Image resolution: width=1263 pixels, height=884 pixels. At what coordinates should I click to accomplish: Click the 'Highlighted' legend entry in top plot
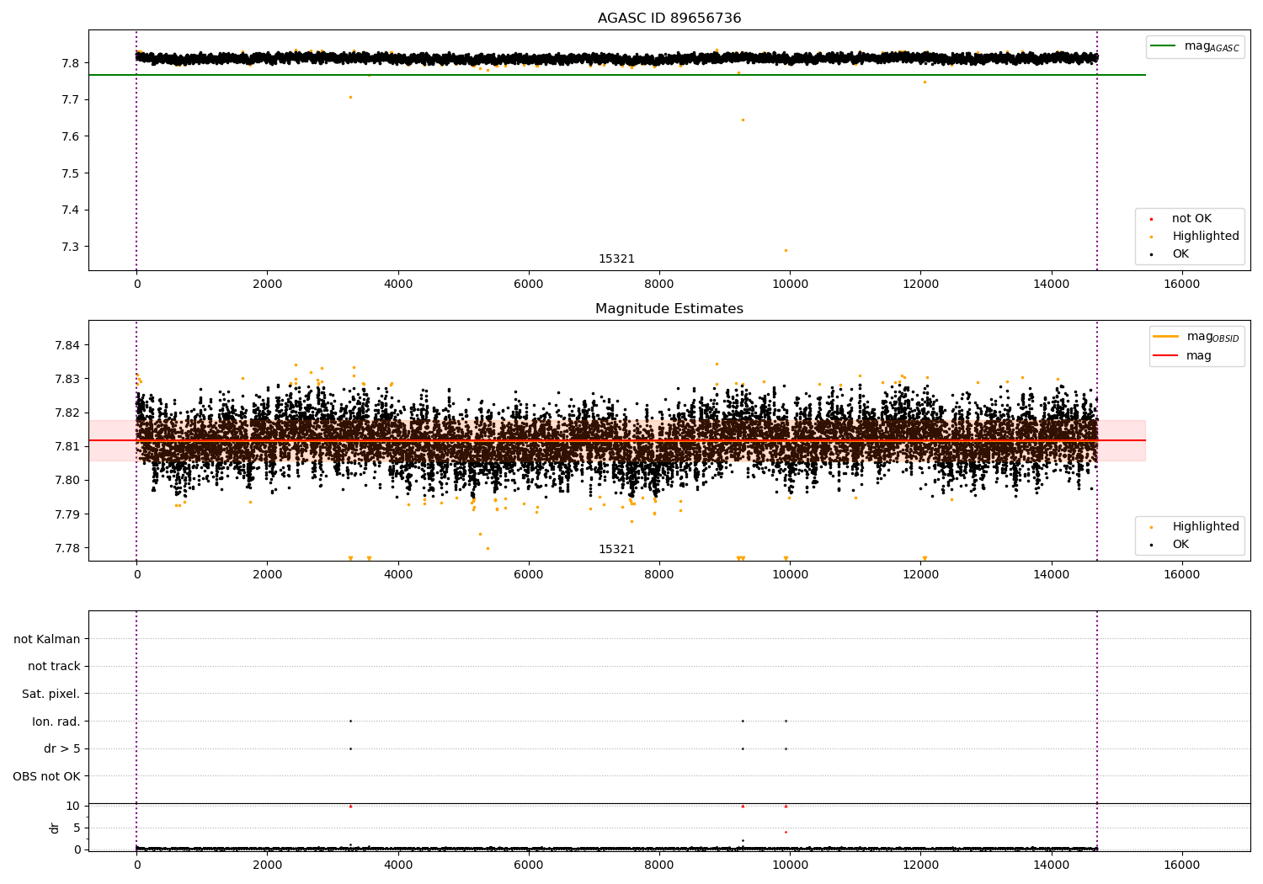1206,237
